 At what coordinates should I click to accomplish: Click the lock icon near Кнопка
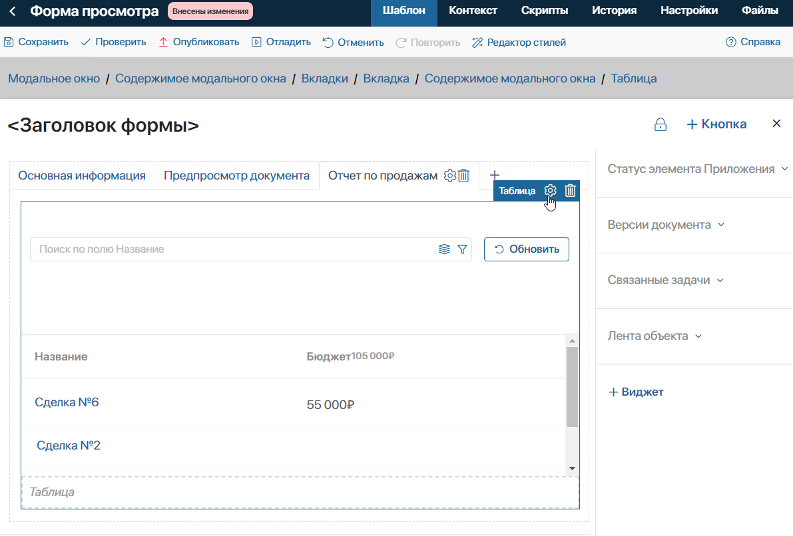coord(661,124)
